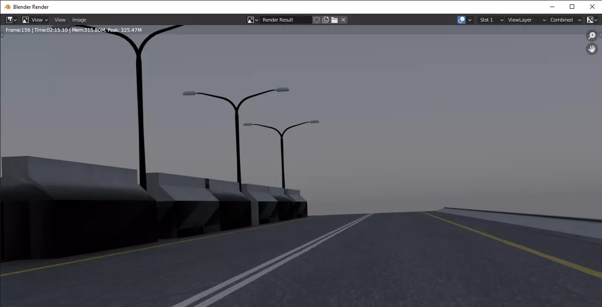Click the rendered image of the road
Viewport: 602px width, 307px height.
pos(301,166)
